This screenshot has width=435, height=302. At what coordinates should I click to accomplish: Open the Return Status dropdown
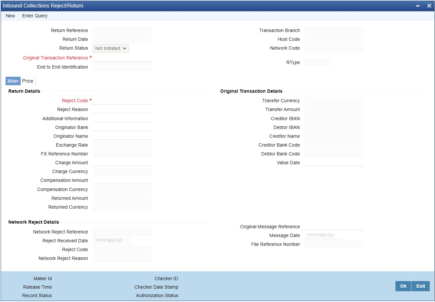click(111, 48)
